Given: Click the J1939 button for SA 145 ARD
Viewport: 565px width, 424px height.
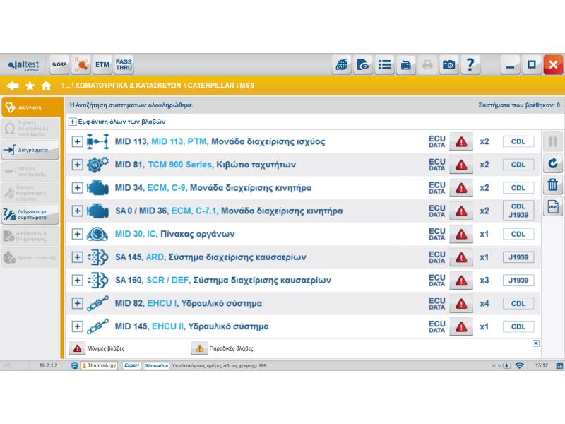Looking at the screenshot, I should pos(518,257).
